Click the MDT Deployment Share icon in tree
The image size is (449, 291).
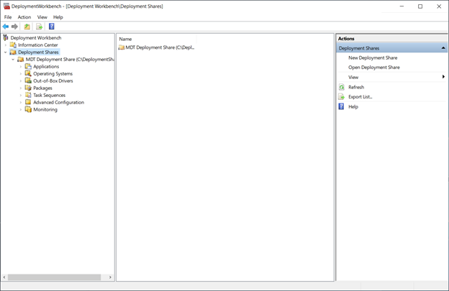pyautogui.click(x=21, y=59)
